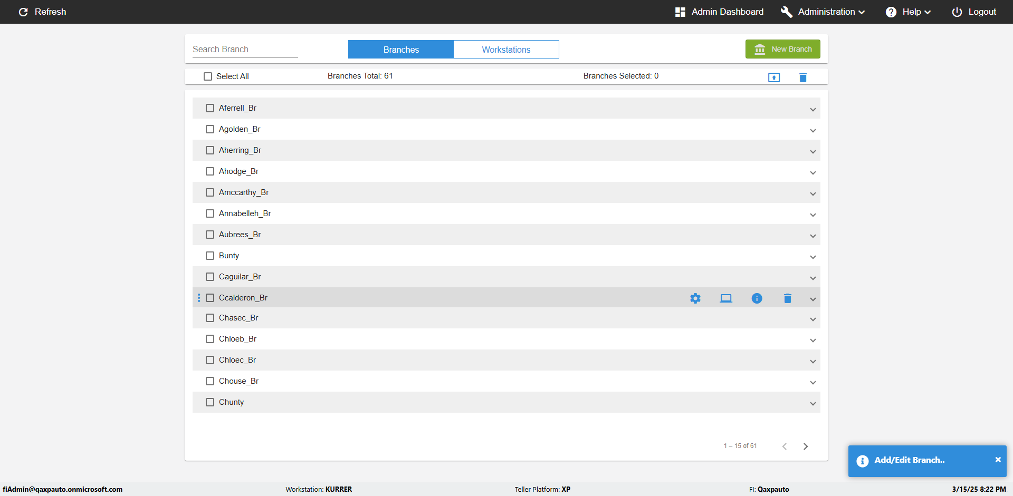Dismiss the Add/Edit Branch notification

coord(998,460)
